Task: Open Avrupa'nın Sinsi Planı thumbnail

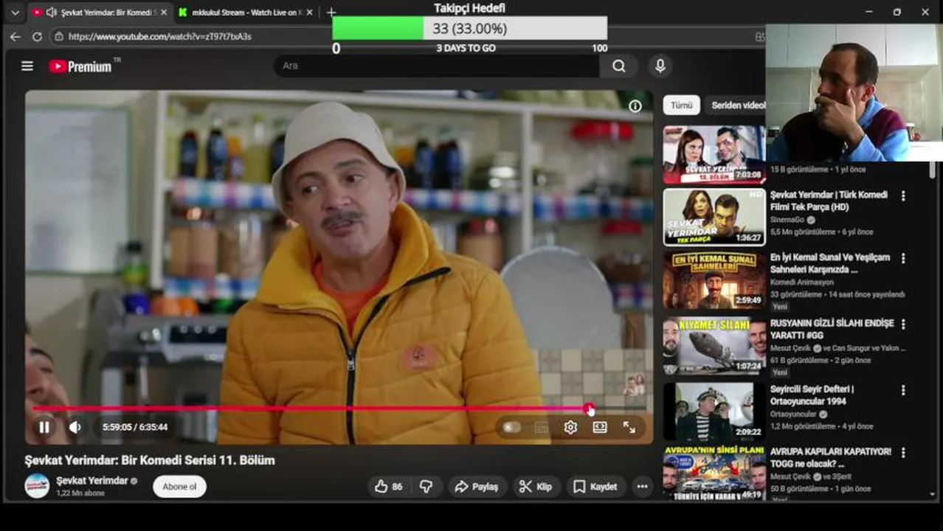Action: coord(714,473)
